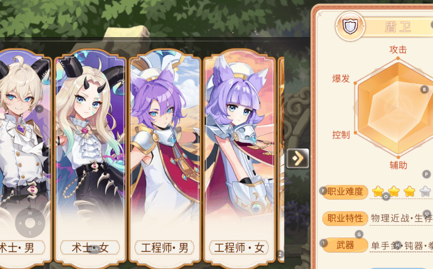This screenshot has width=433, height=269.
Task: Tap the B key hint badge
Action: [425, 89]
